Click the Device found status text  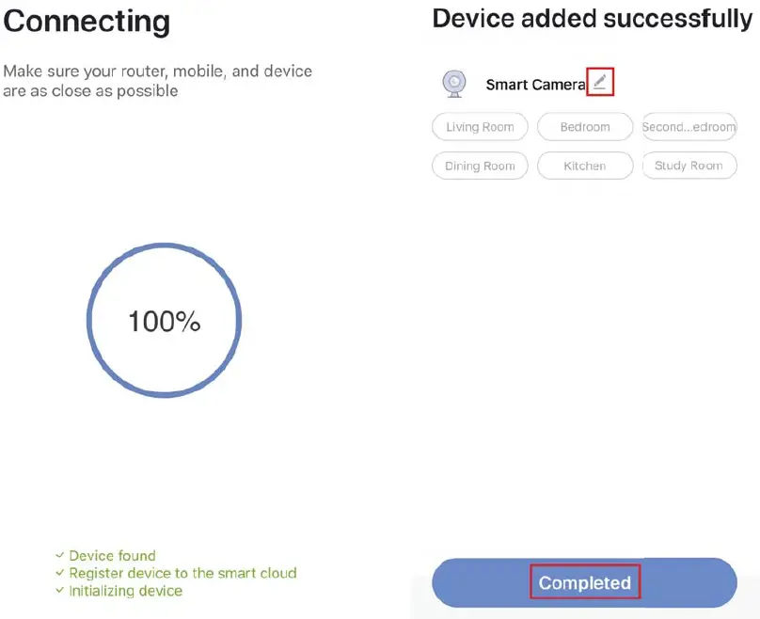click(112, 556)
